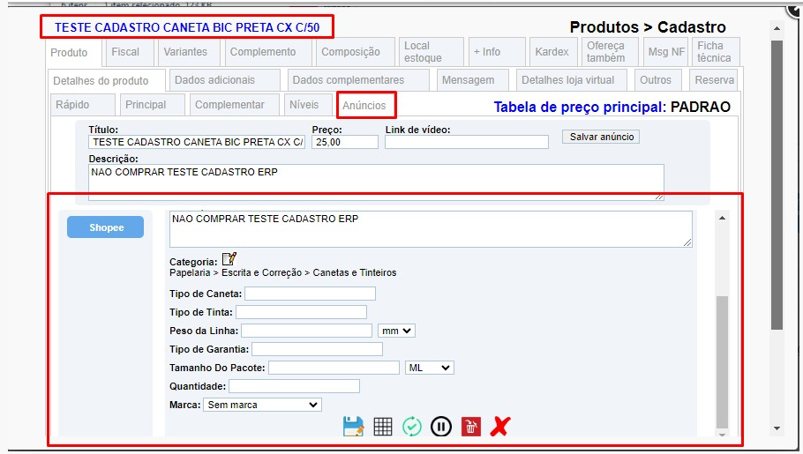This screenshot has height=454, width=803.
Task: Open the Local estoque tab
Action: (432, 52)
